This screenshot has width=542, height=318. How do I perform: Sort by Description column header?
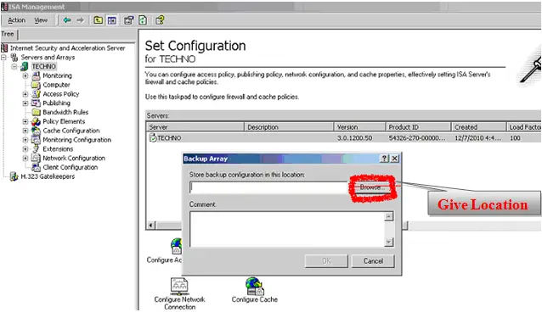coord(289,127)
